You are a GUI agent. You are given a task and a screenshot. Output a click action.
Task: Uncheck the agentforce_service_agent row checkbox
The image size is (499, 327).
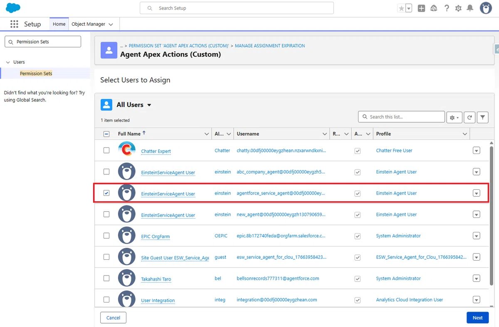tap(106, 193)
